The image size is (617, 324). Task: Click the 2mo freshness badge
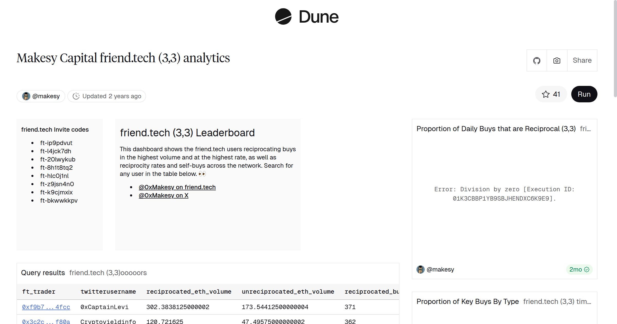pyautogui.click(x=577, y=269)
